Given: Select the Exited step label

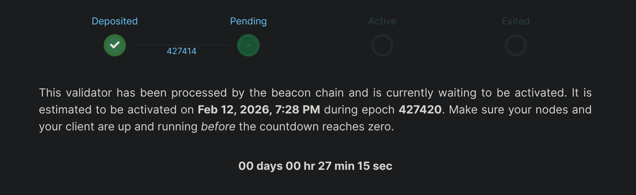Looking at the screenshot, I should point(516,21).
